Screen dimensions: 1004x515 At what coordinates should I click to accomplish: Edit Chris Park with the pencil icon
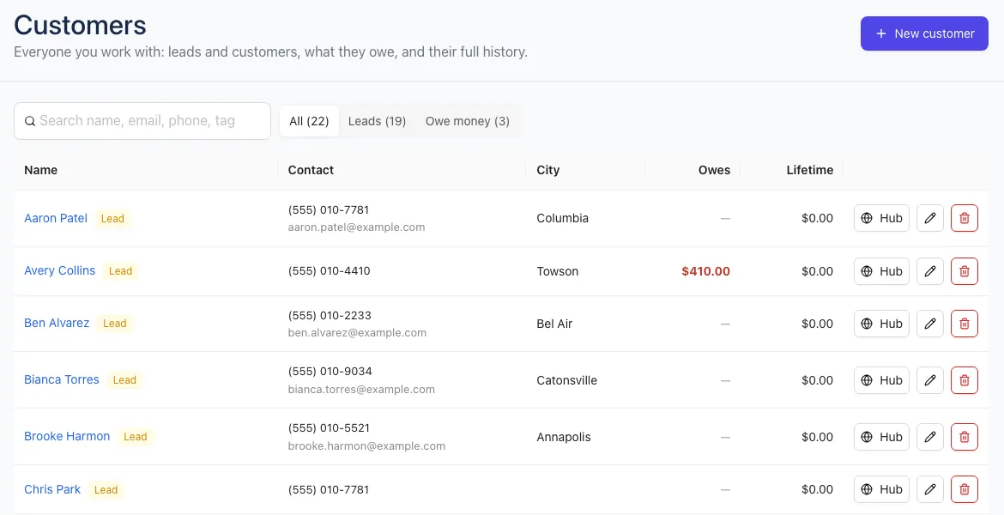929,490
